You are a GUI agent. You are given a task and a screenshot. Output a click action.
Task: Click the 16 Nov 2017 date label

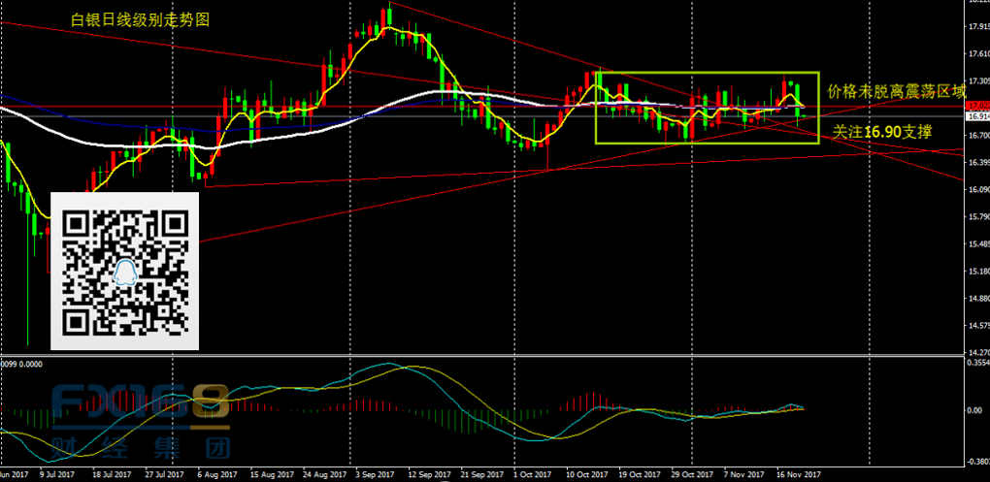point(799,475)
